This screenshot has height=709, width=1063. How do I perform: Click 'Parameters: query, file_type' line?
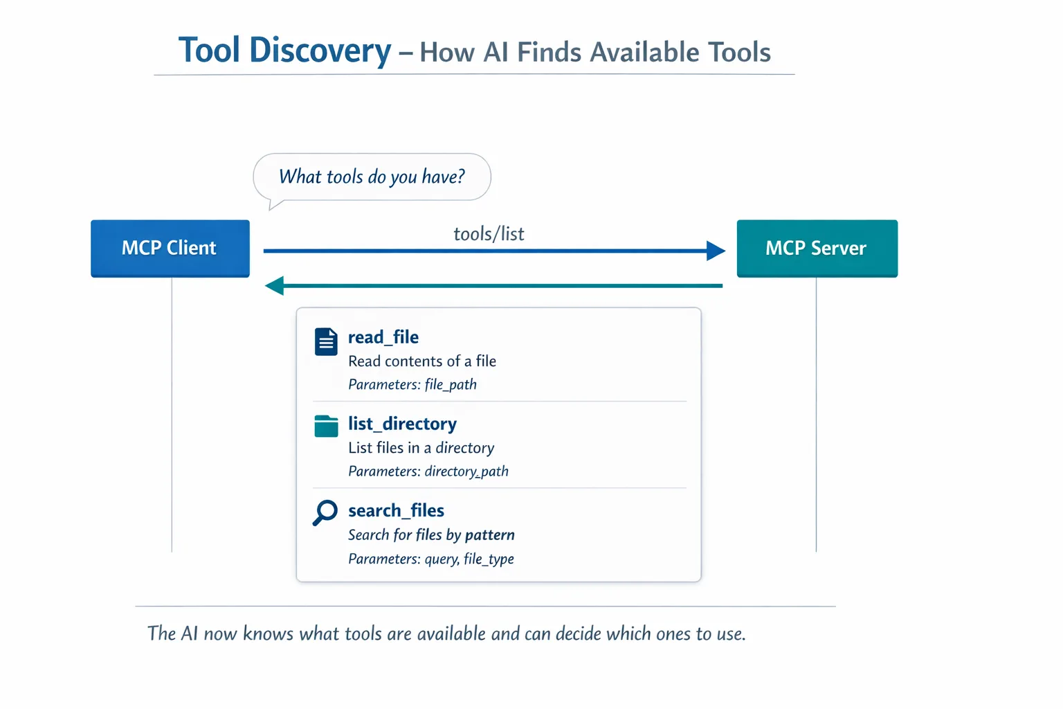(431, 559)
